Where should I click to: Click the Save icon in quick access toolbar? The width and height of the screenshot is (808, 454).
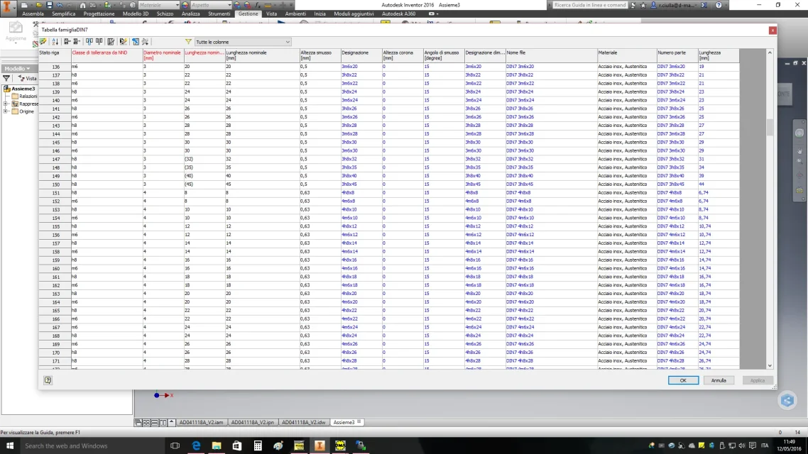50,5
